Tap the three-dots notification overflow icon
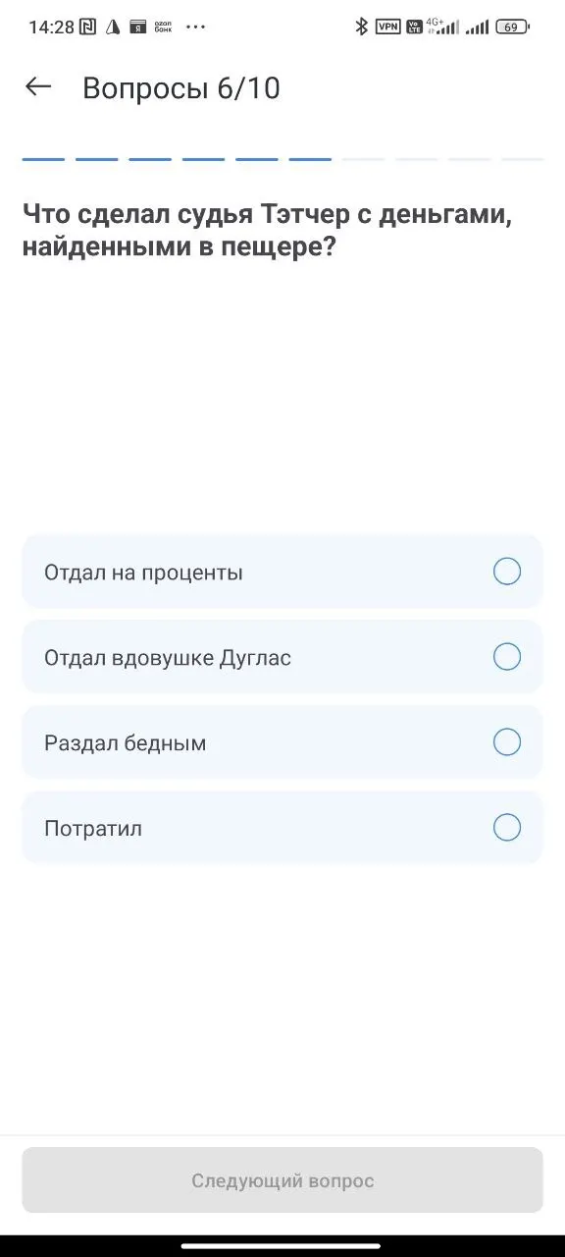Screen dimensions: 565x1257 point(196,27)
